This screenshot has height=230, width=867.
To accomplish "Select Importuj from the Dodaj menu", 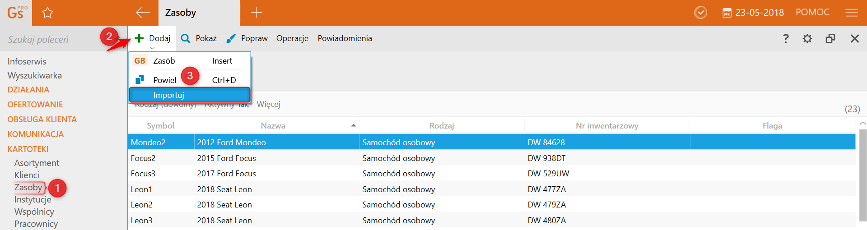I will tap(190, 95).
